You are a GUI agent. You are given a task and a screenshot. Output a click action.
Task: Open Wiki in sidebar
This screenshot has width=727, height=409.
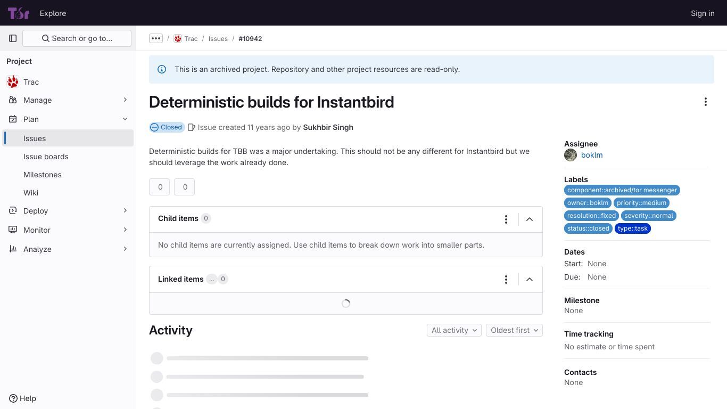coord(68,193)
